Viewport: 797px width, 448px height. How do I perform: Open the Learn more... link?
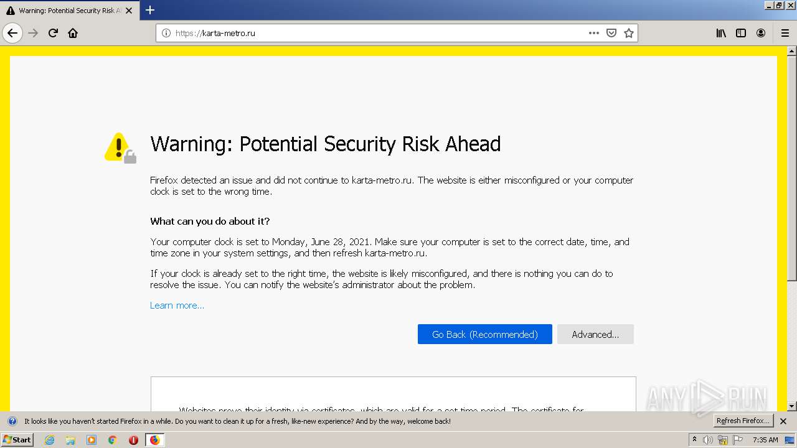[x=177, y=306]
